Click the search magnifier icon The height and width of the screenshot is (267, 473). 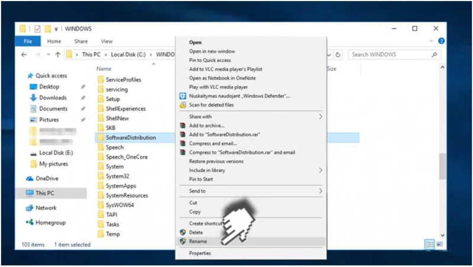tap(434, 54)
